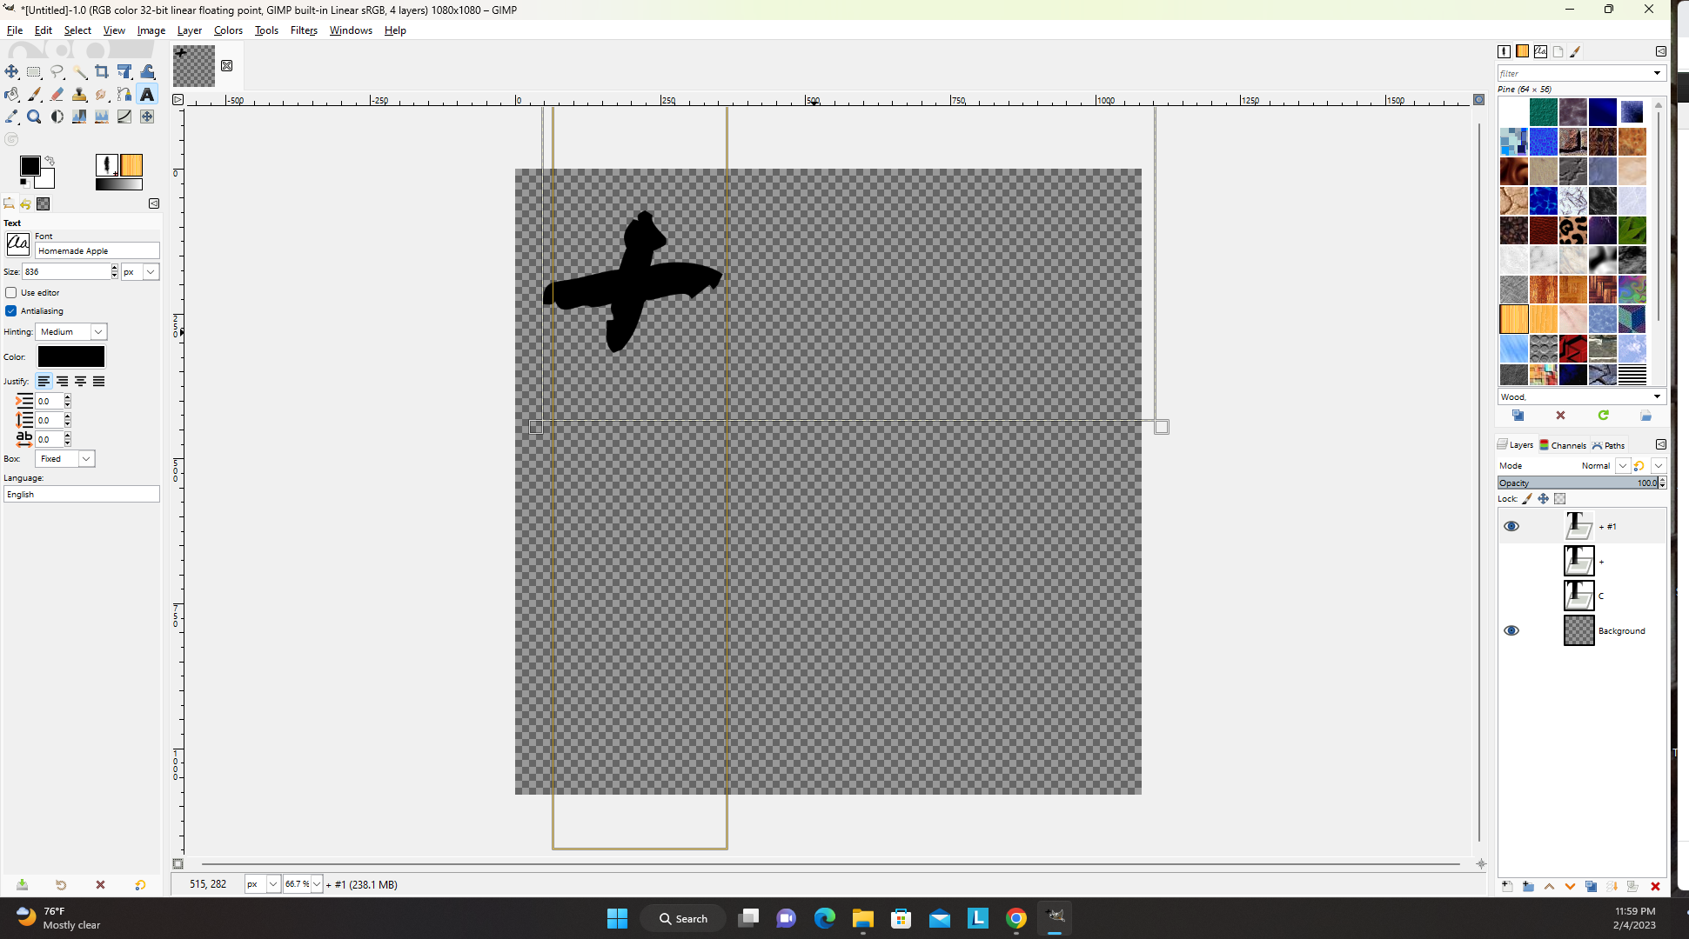
Task: Select the Color Picker eyedropper tool
Action: (x=11, y=117)
